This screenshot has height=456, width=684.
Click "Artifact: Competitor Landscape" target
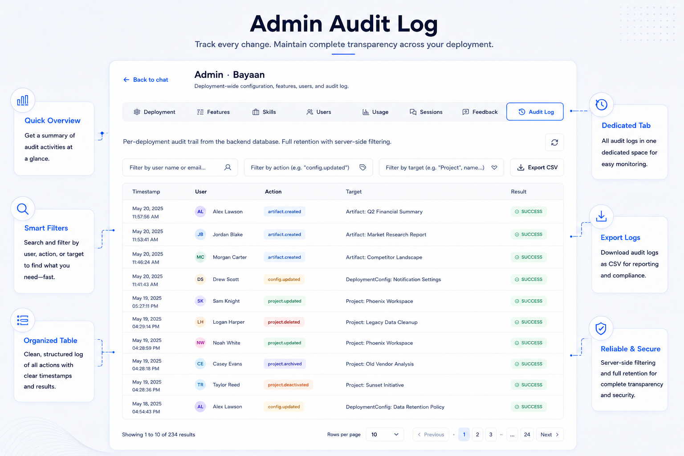coord(384,257)
